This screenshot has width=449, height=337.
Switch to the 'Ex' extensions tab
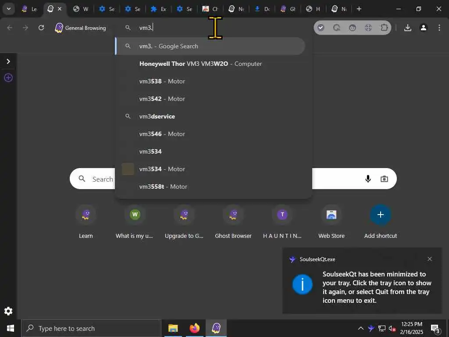click(x=158, y=9)
